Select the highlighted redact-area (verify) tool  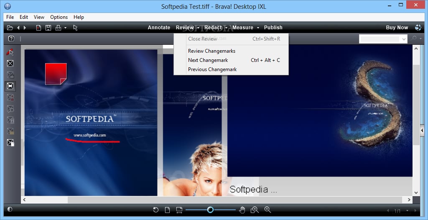[x=10, y=86]
